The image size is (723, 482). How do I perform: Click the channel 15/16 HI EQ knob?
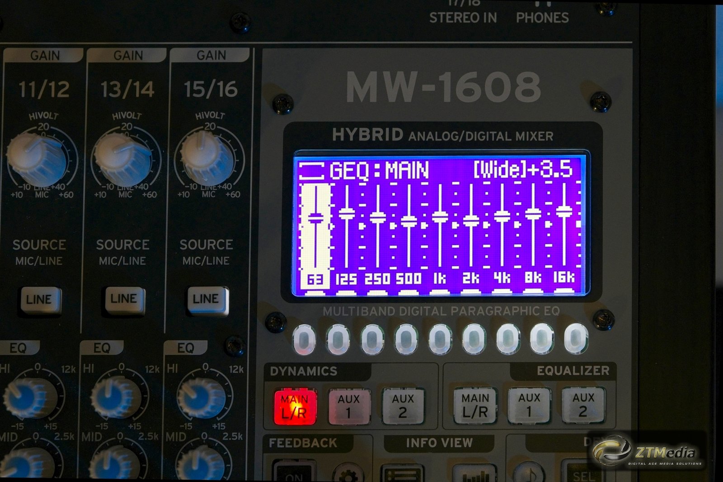click(x=201, y=397)
